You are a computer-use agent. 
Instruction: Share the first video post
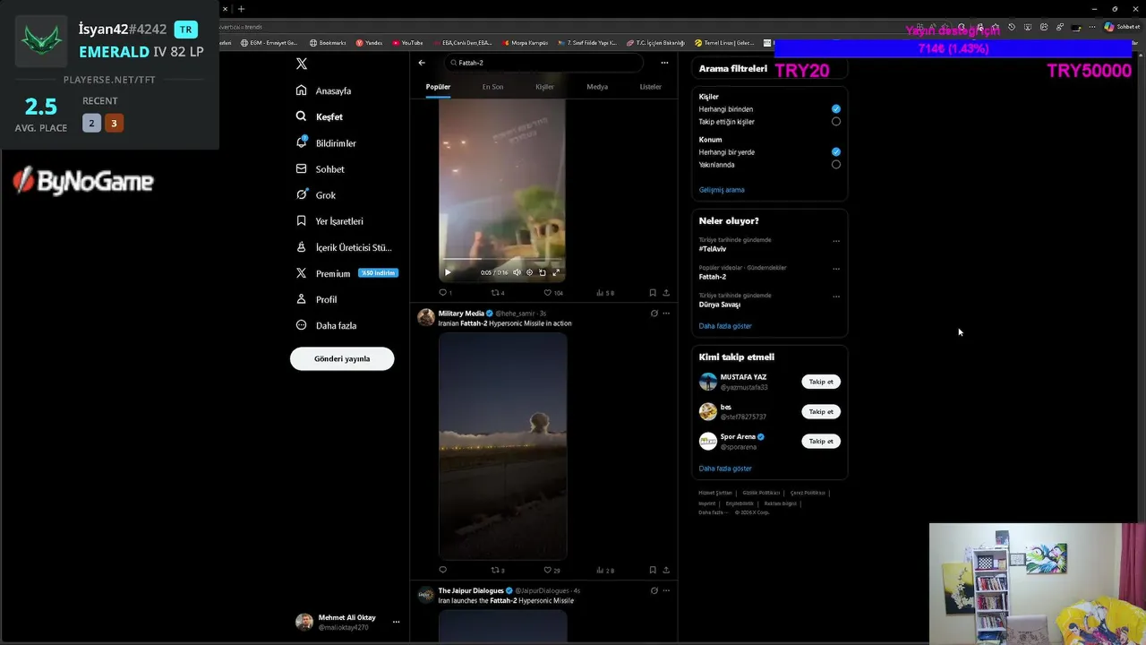pyautogui.click(x=666, y=293)
